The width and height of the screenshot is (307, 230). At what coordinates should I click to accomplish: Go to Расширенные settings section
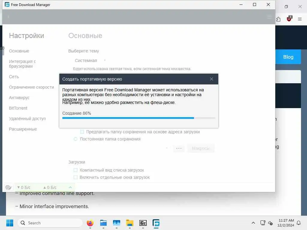[x=23, y=129]
